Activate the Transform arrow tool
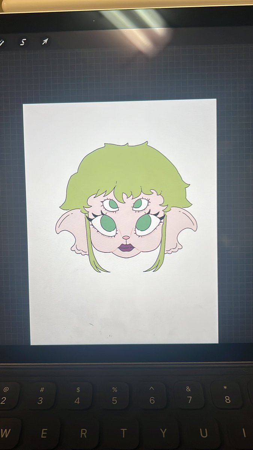Screen dimensions: 253x450 coord(45,41)
